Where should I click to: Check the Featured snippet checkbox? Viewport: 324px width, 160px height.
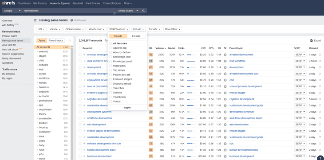(x=111, y=79)
